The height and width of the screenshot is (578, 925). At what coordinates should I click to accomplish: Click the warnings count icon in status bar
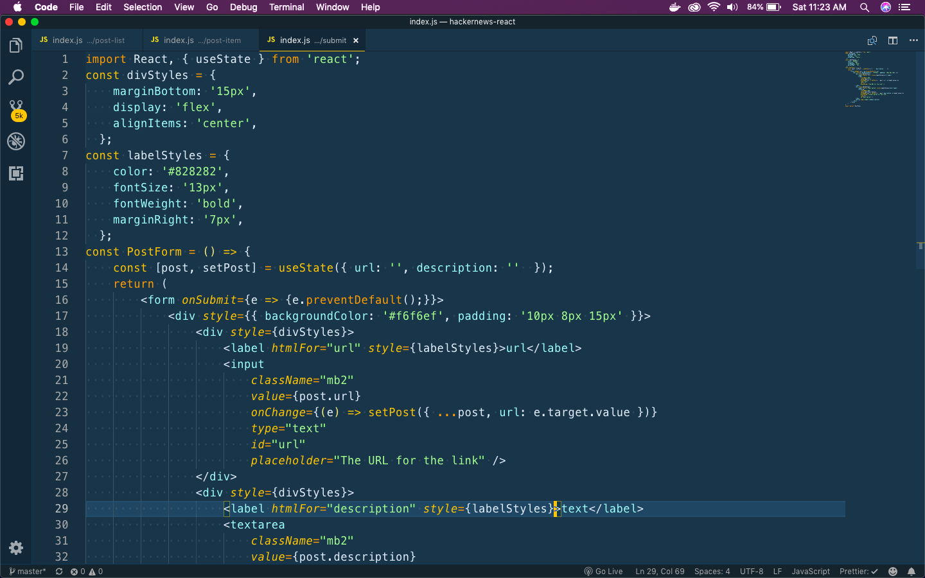pos(96,571)
